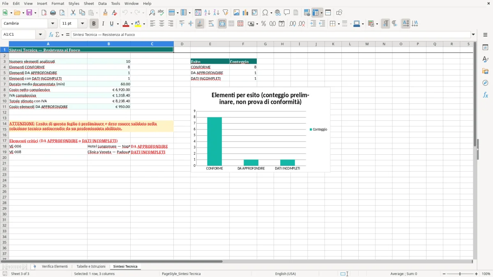Select row 12 header

coord(5,112)
